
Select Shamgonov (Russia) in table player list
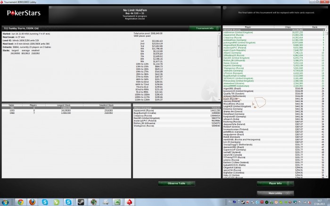pos(177,126)
